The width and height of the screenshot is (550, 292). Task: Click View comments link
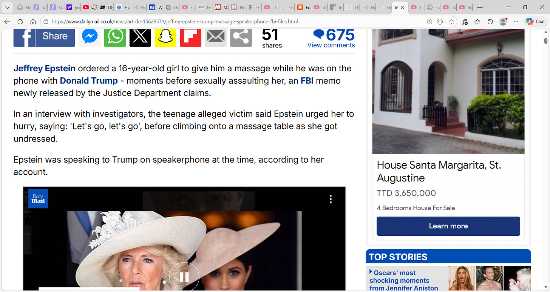point(331,45)
